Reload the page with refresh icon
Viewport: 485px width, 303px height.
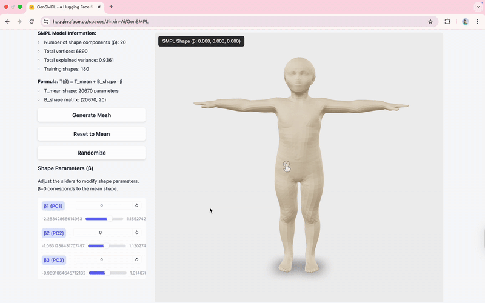tap(32, 22)
